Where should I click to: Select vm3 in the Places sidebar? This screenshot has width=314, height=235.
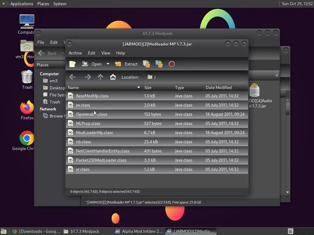click(53, 81)
